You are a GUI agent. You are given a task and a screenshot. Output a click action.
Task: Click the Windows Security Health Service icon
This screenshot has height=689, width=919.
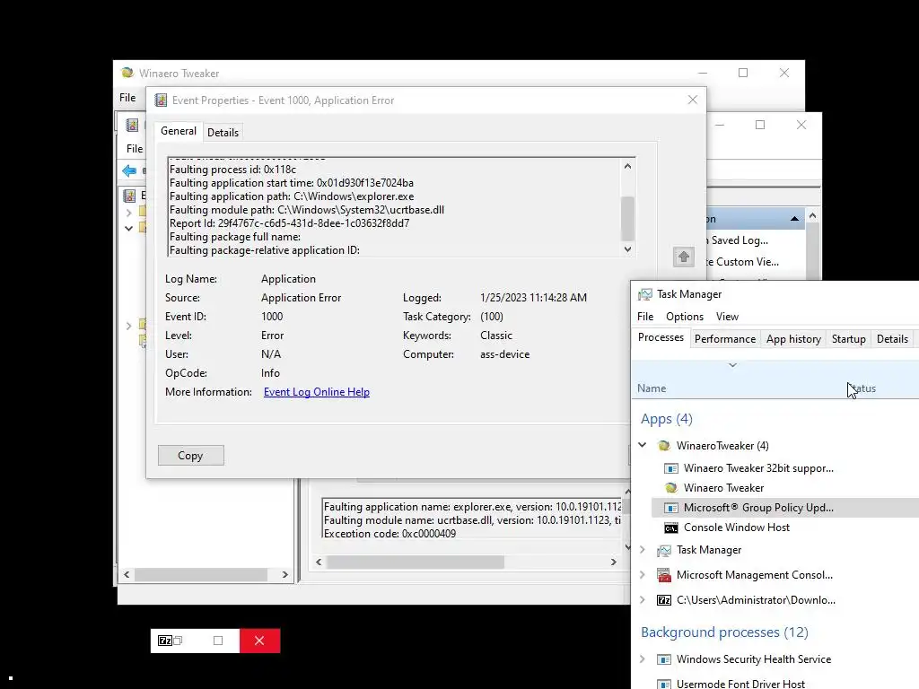click(x=664, y=659)
